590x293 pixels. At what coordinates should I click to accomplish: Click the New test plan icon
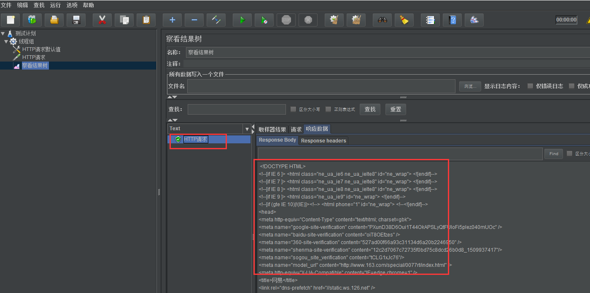11,20
